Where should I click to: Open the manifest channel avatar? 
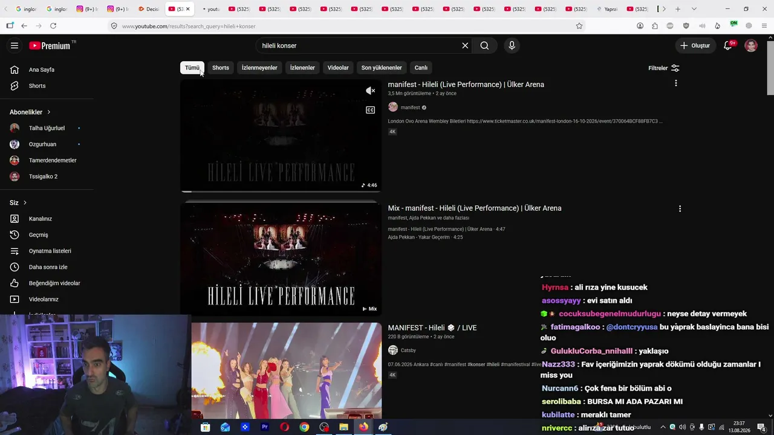point(393,108)
